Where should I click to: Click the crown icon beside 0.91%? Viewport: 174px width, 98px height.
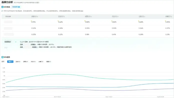coord(31,21)
